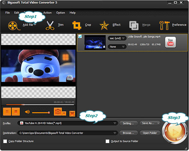The width and height of the screenshot is (189, 151).
Task: Click the YouTube profile icon in file row
Action: click(170, 42)
